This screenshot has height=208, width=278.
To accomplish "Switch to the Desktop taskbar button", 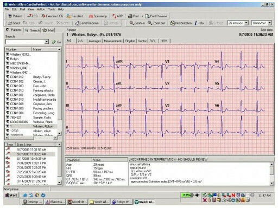I will coord(33,202).
